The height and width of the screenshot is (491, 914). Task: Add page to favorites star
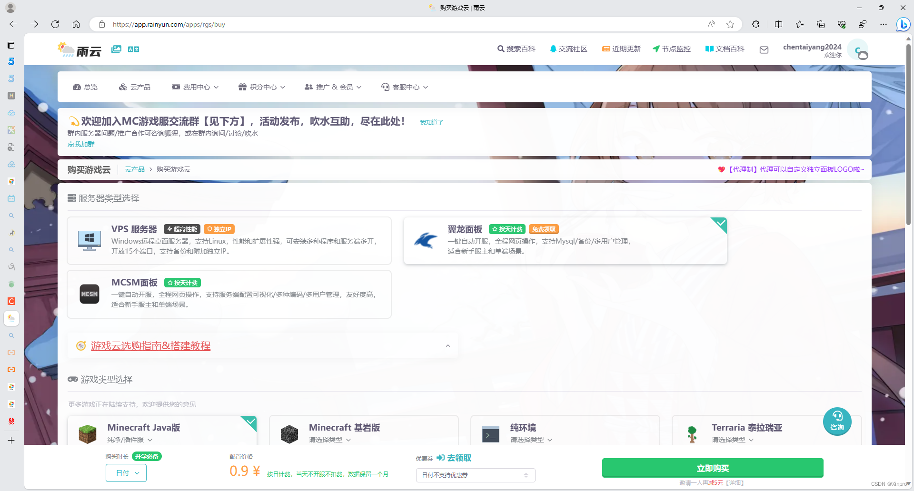tap(730, 24)
